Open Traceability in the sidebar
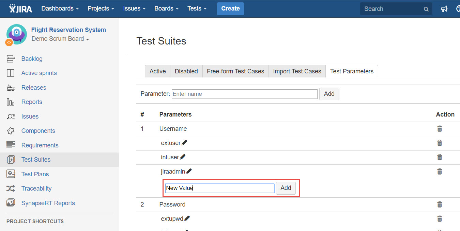This screenshot has height=231, width=460. tap(36, 189)
